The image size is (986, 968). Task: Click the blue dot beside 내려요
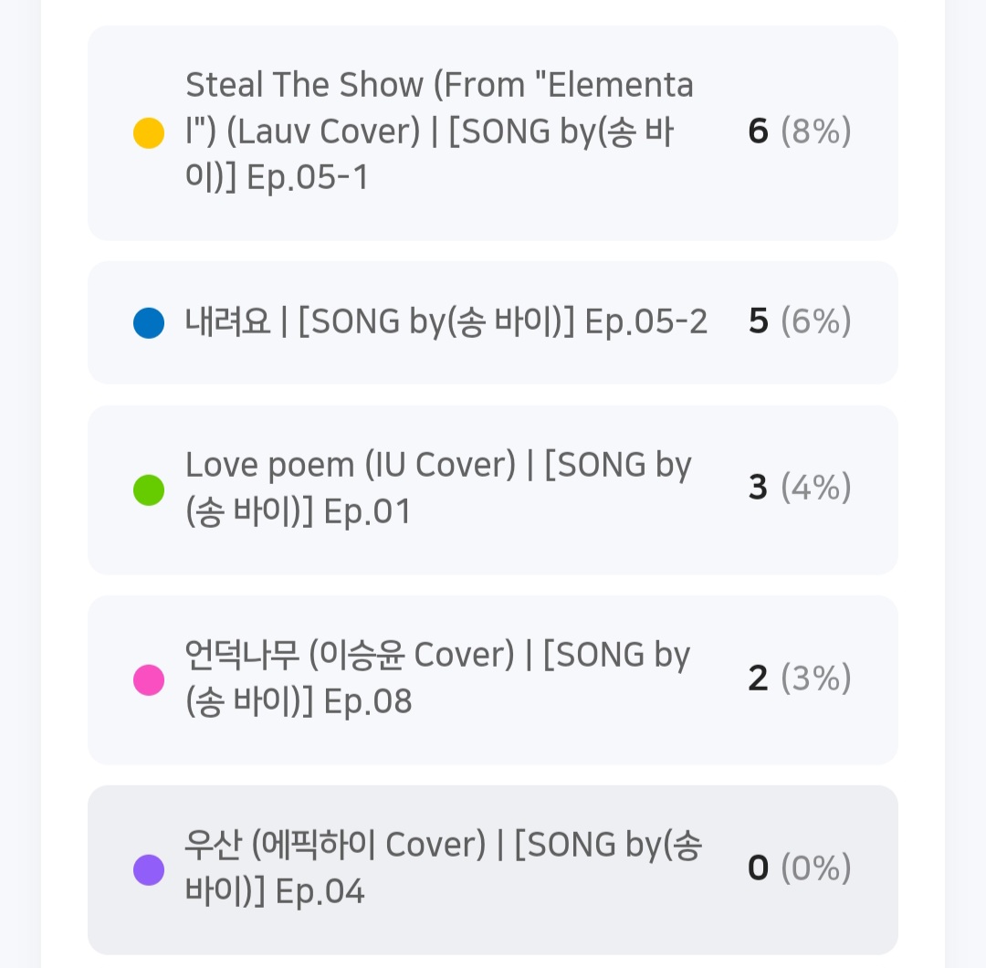[149, 322]
